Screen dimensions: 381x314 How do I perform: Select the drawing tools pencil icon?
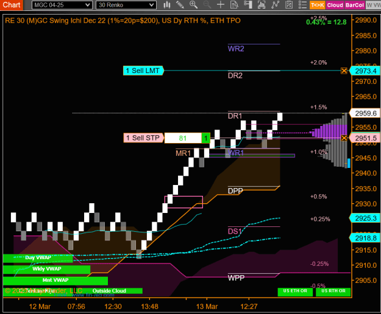pyautogui.click(x=180, y=5)
